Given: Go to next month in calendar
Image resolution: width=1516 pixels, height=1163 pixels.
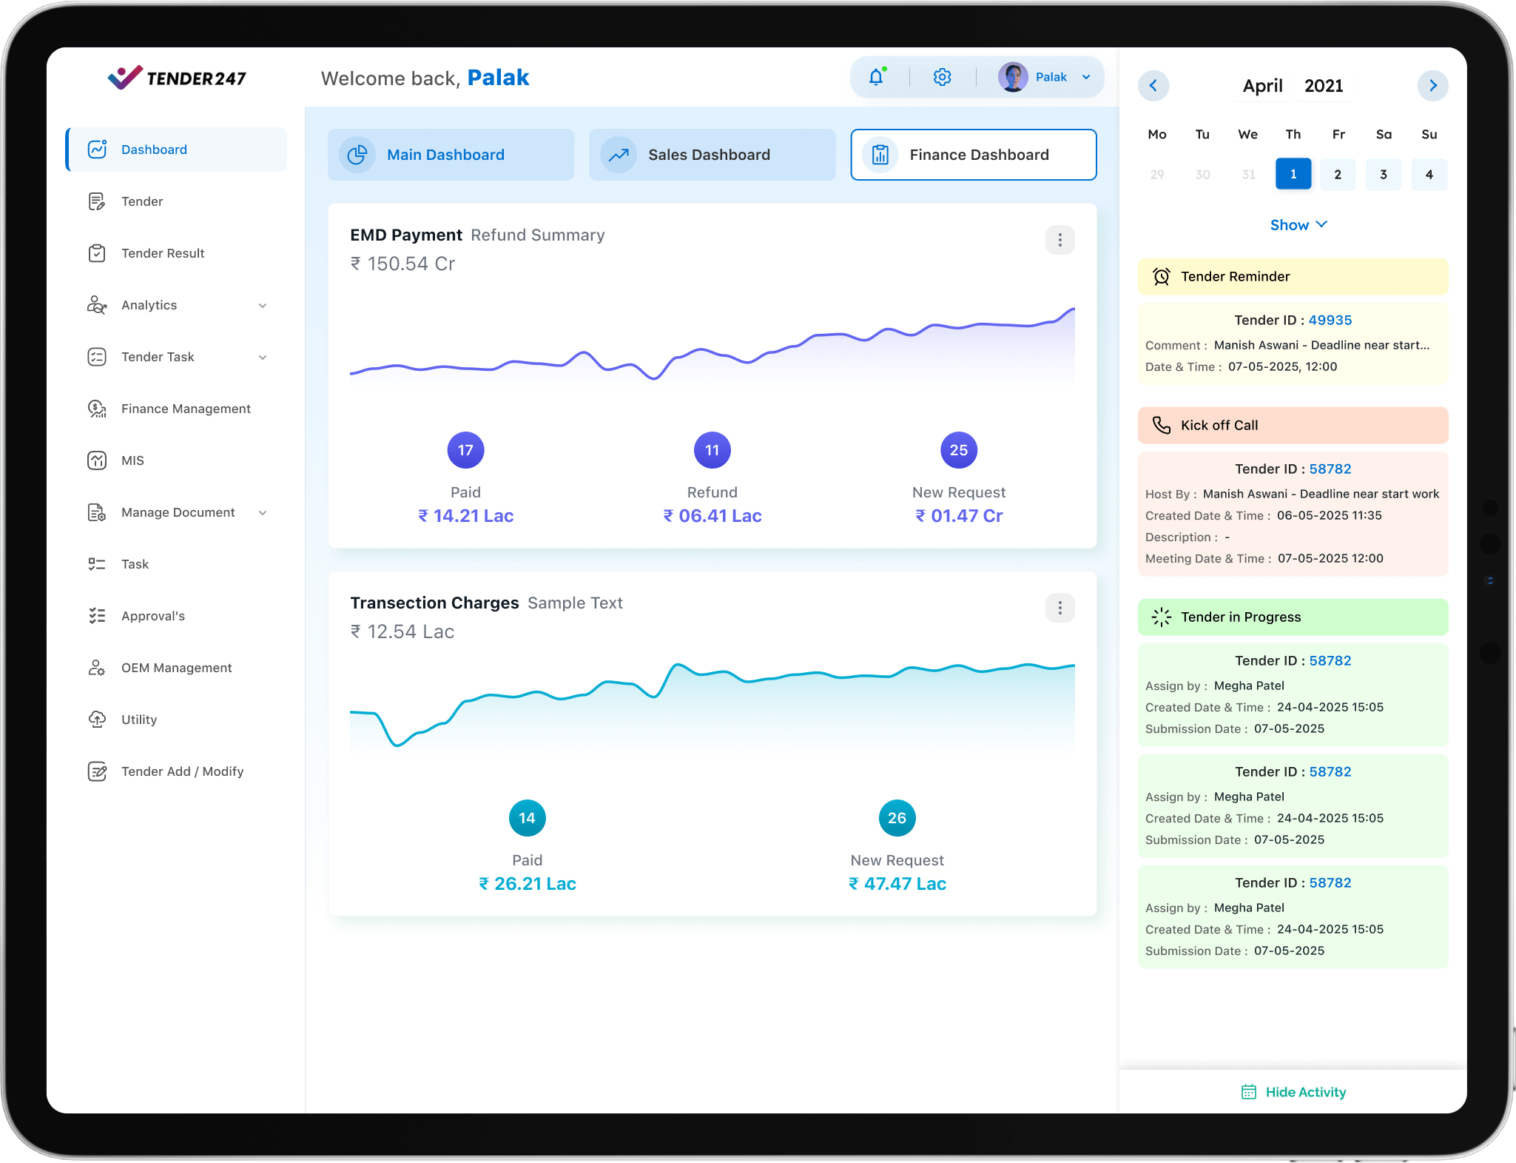Looking at the screenshot, I should [1432, 86].
